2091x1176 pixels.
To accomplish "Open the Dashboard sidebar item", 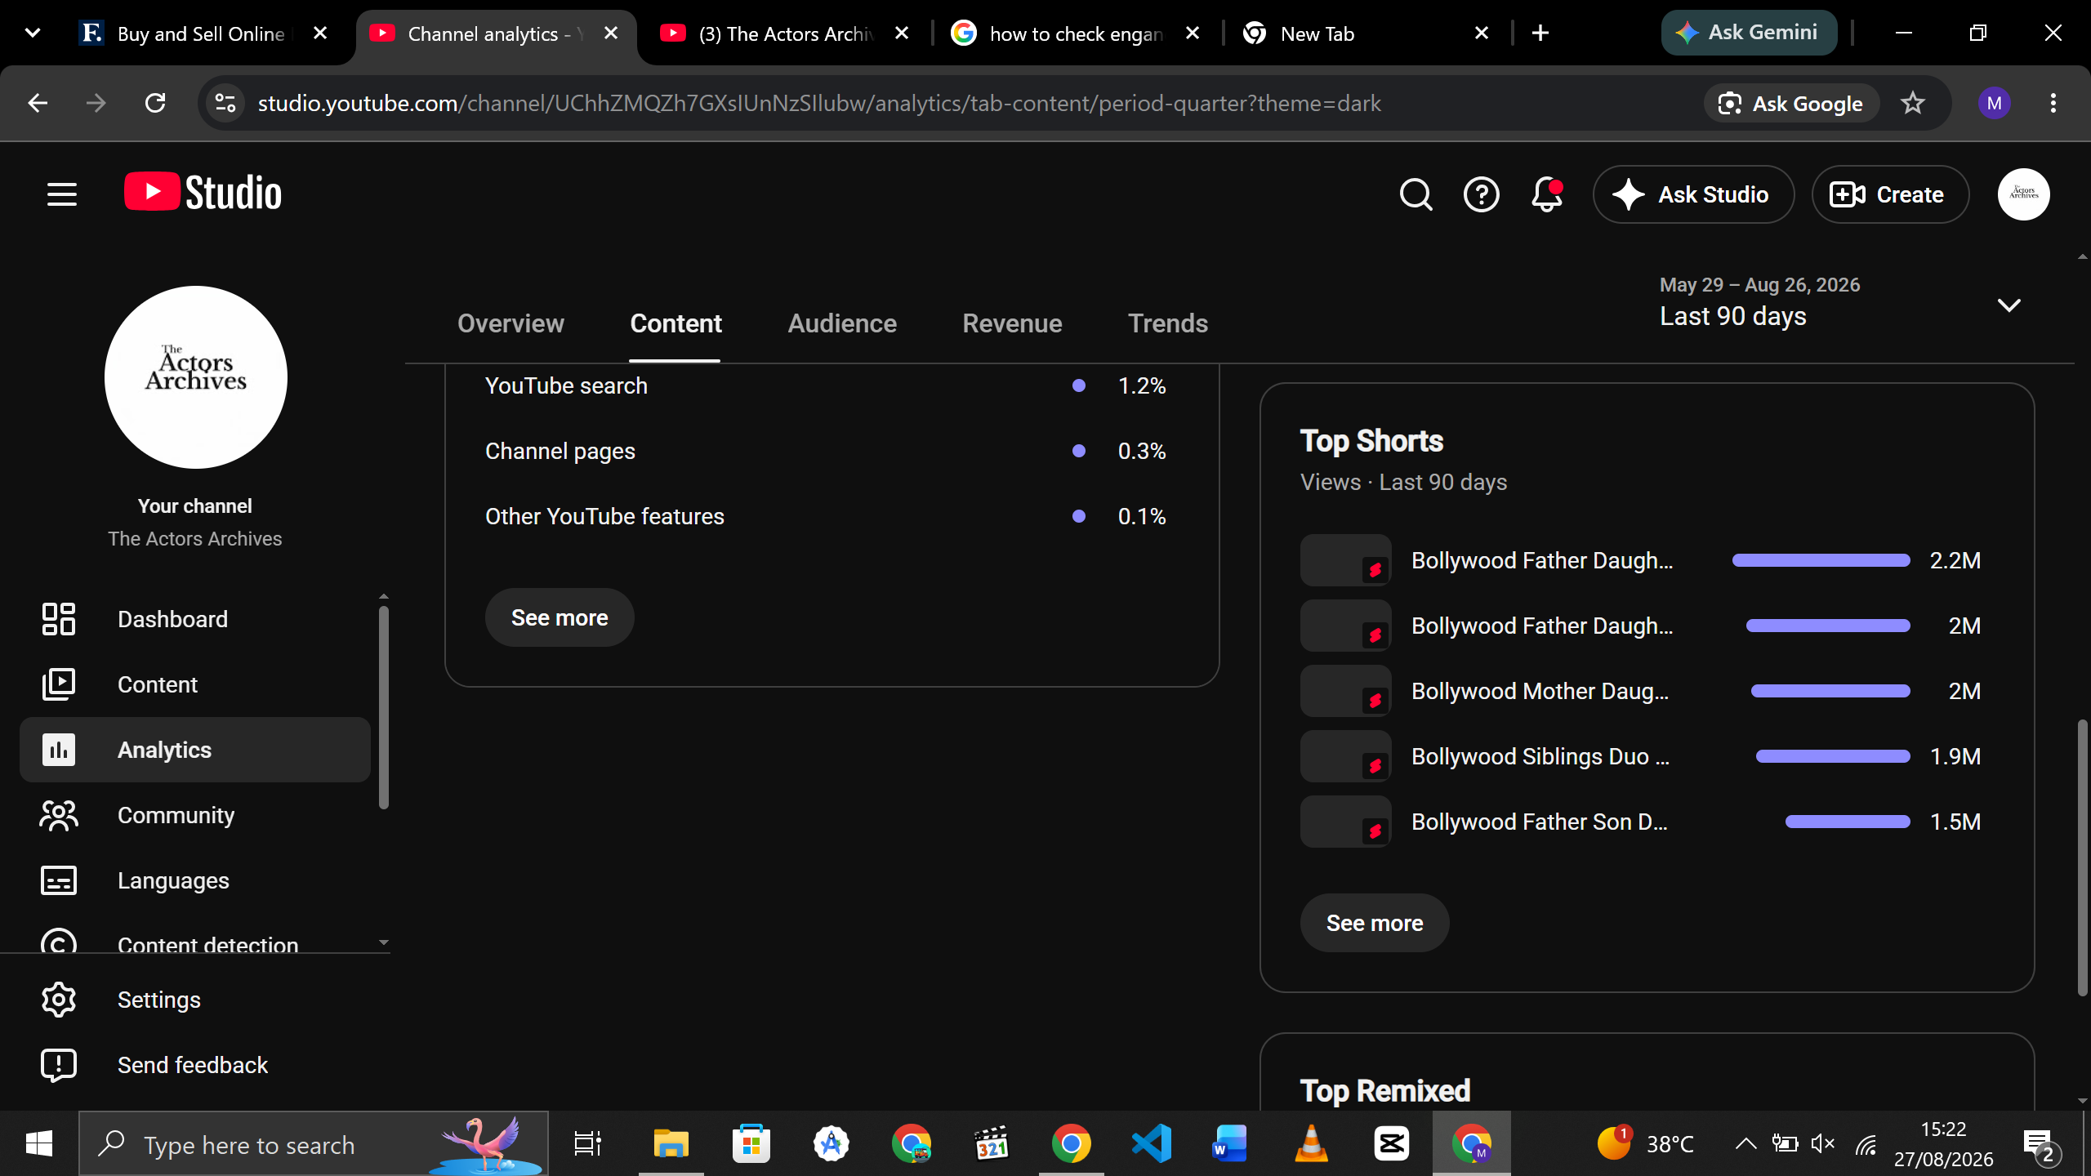I will pyautogui.click(x=195, y=619).
